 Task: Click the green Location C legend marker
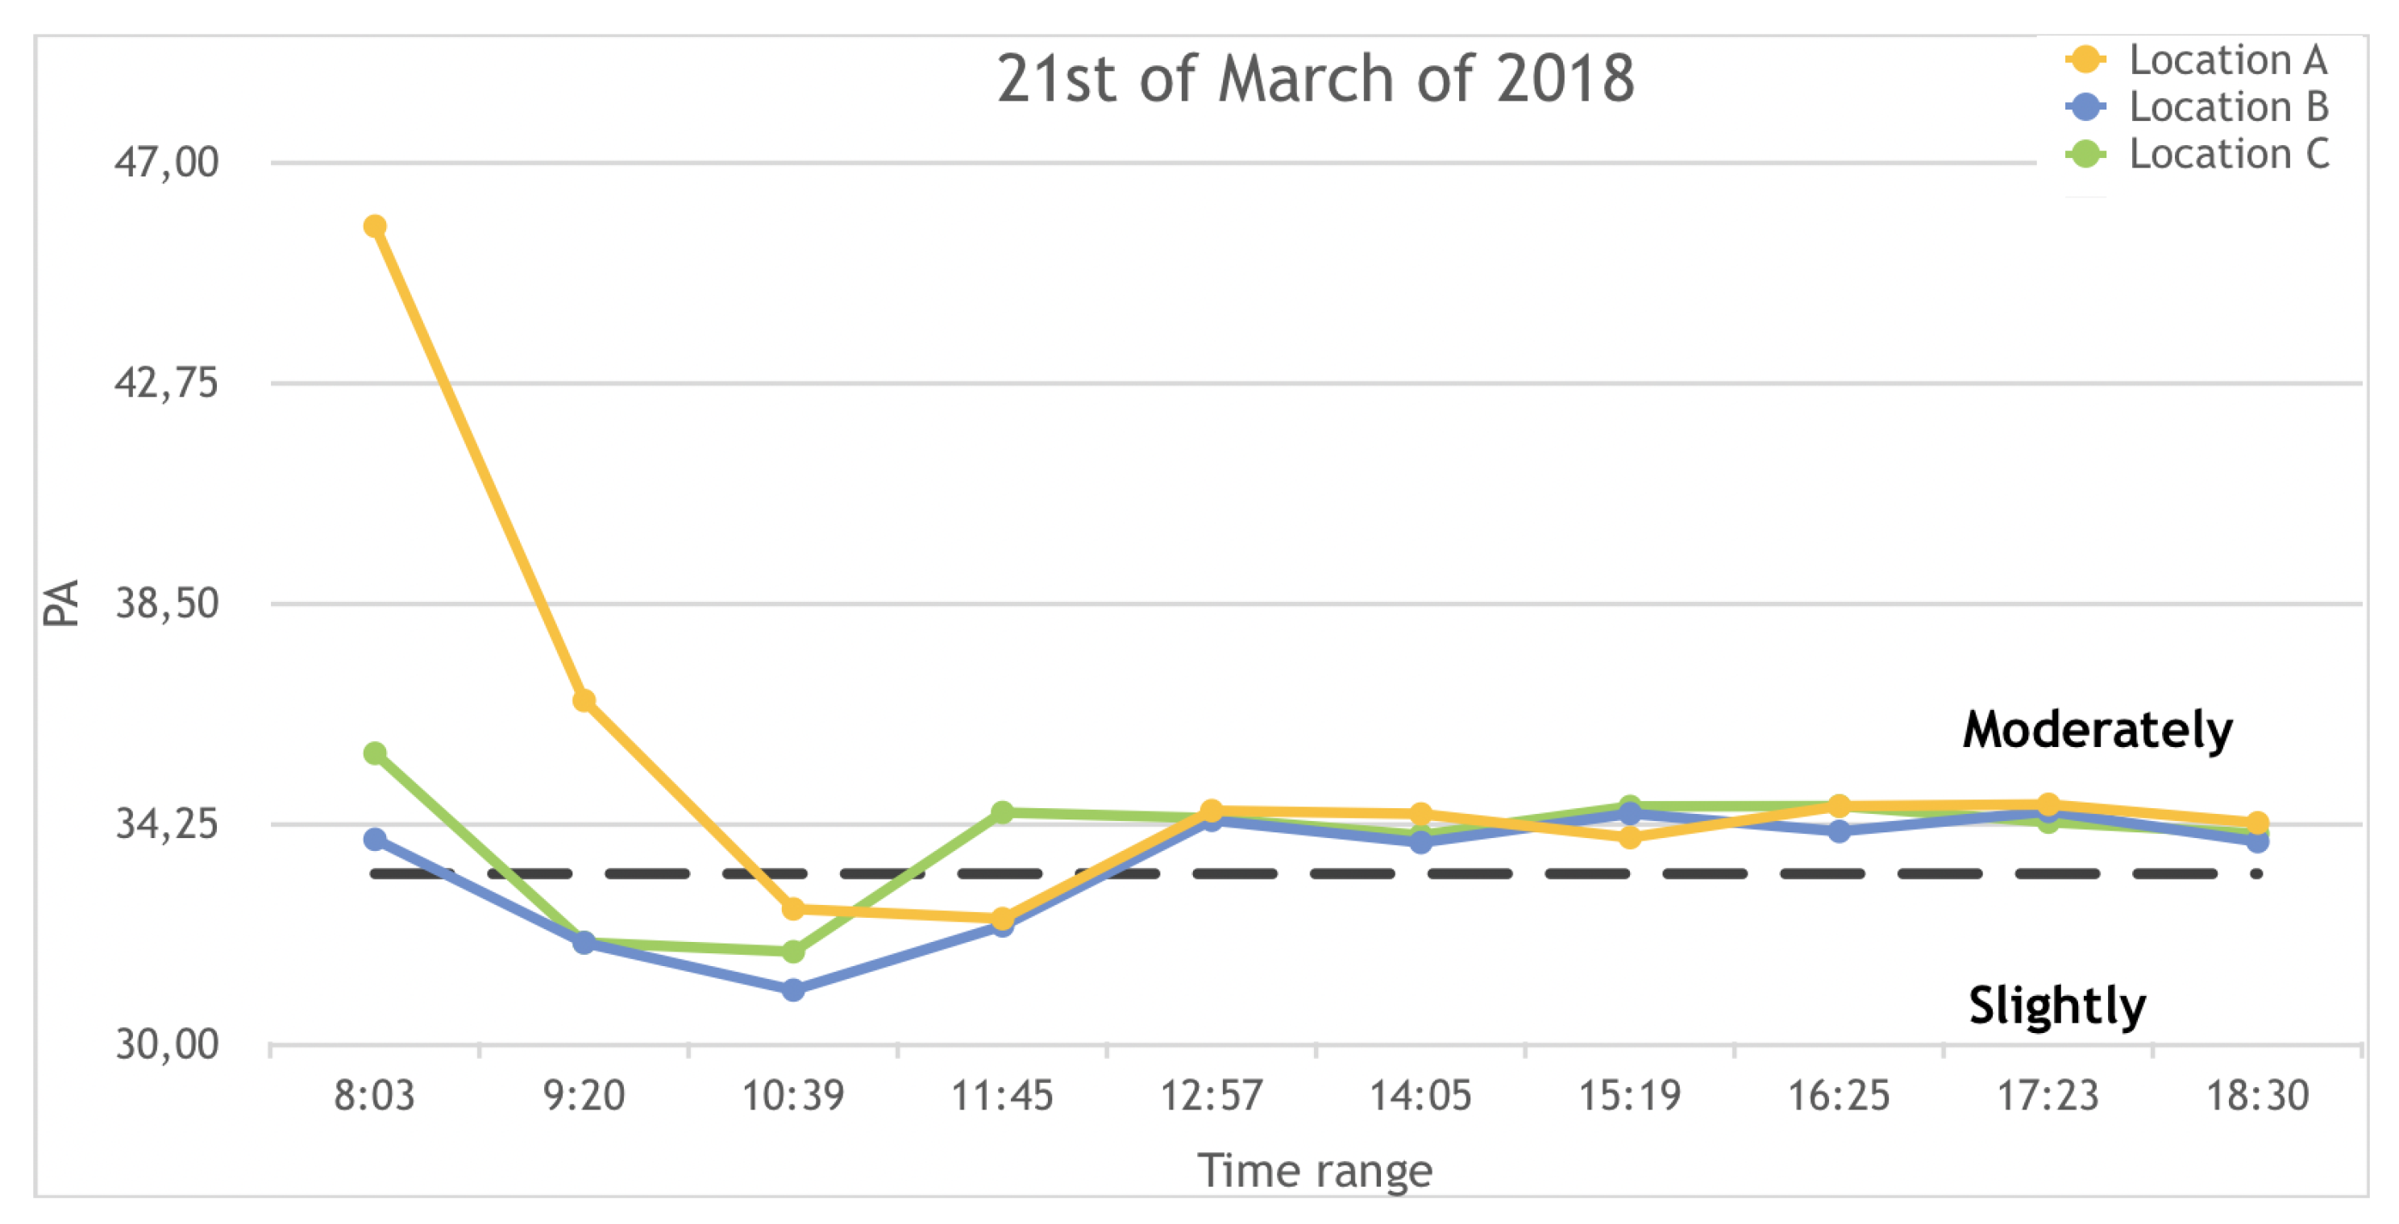(x=2086, y=154)
